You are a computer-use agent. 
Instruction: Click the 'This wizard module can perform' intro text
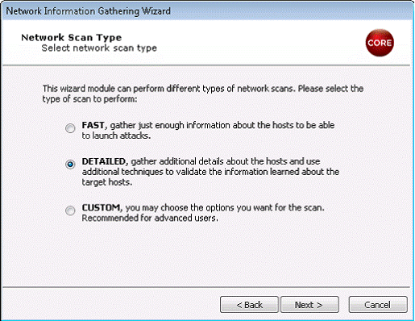pyautogui.click(x=203, y=94)
